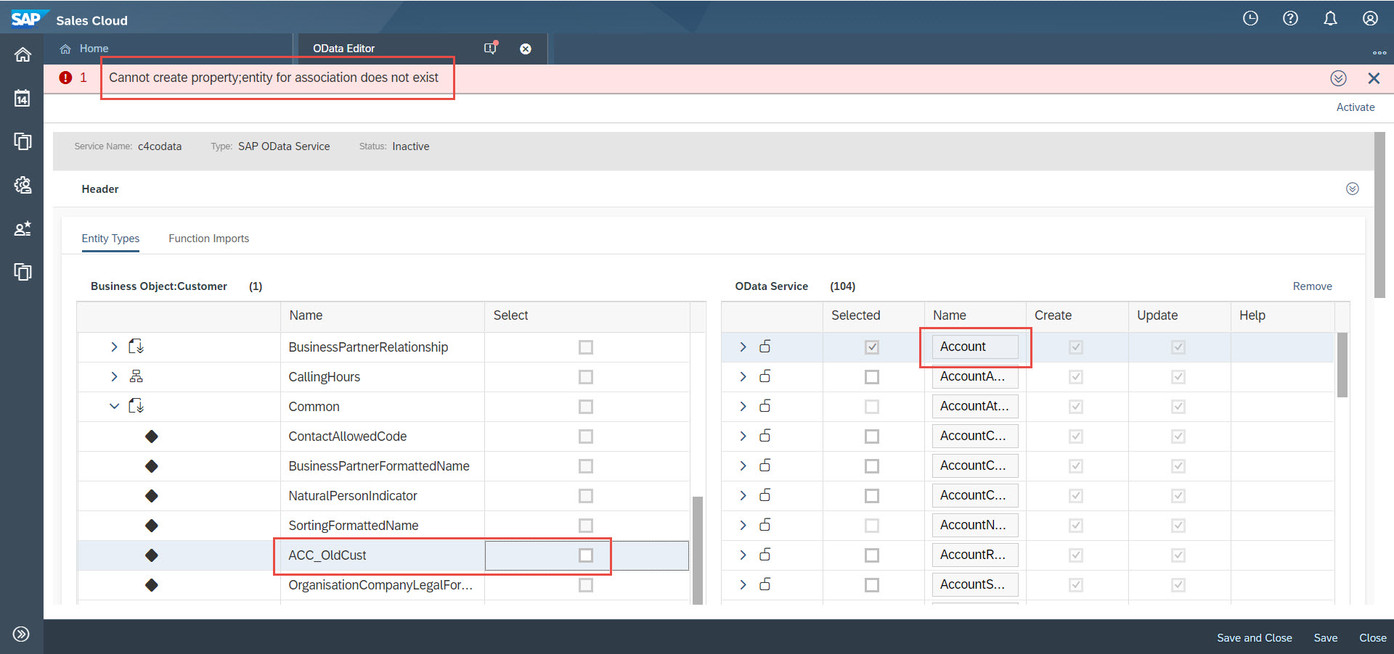Click the lock icon in AccountA... row

tap(765, 376)
